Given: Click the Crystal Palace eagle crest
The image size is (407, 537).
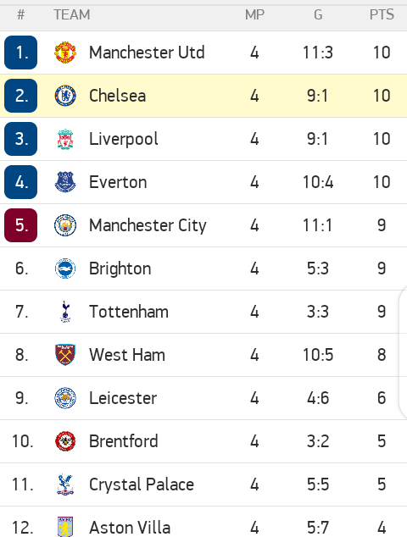Looking at the screenshot, I should pyautogui.click(x=65, y=484).
